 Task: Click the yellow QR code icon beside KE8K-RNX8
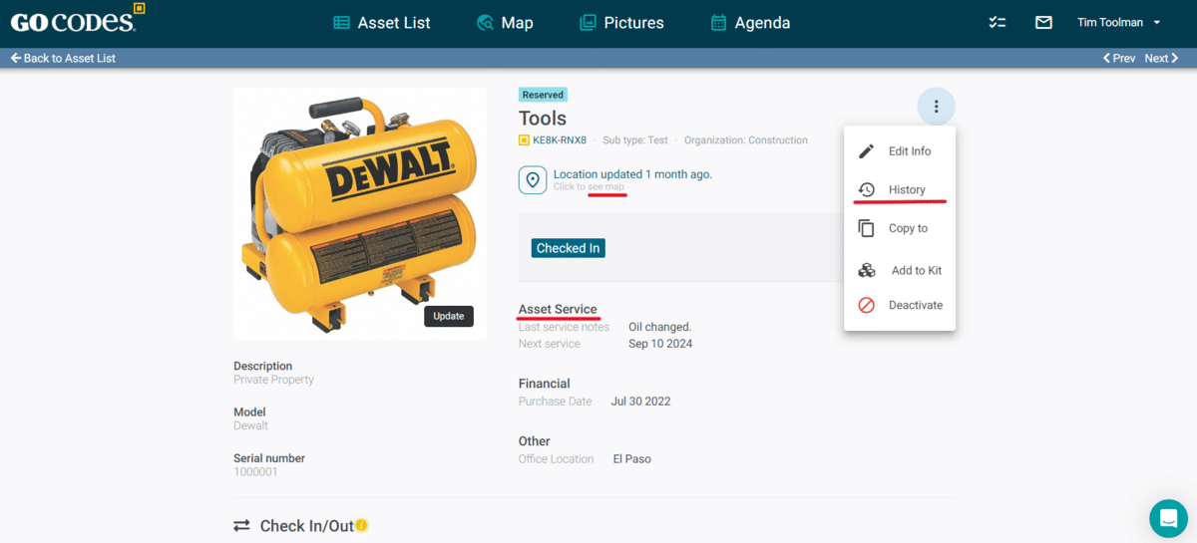tap(524, 140)
